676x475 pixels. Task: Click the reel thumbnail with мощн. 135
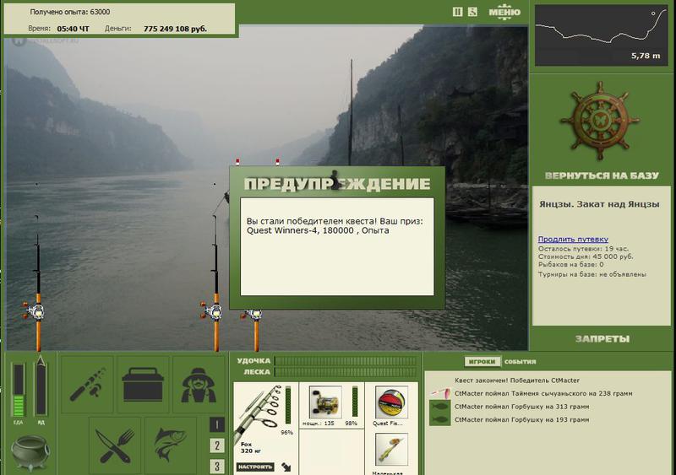tap(325, 402)
